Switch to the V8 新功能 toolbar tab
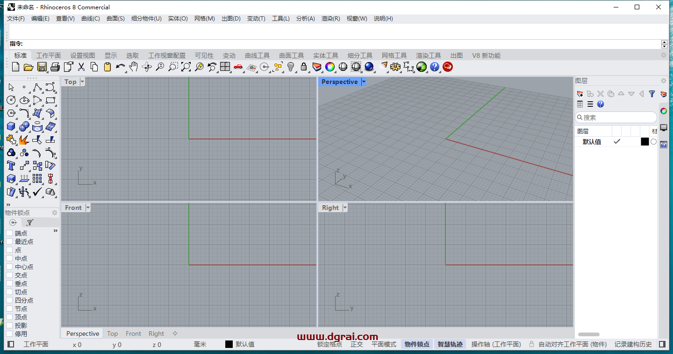Screen dimensions: 673x354 coord(486,56)
